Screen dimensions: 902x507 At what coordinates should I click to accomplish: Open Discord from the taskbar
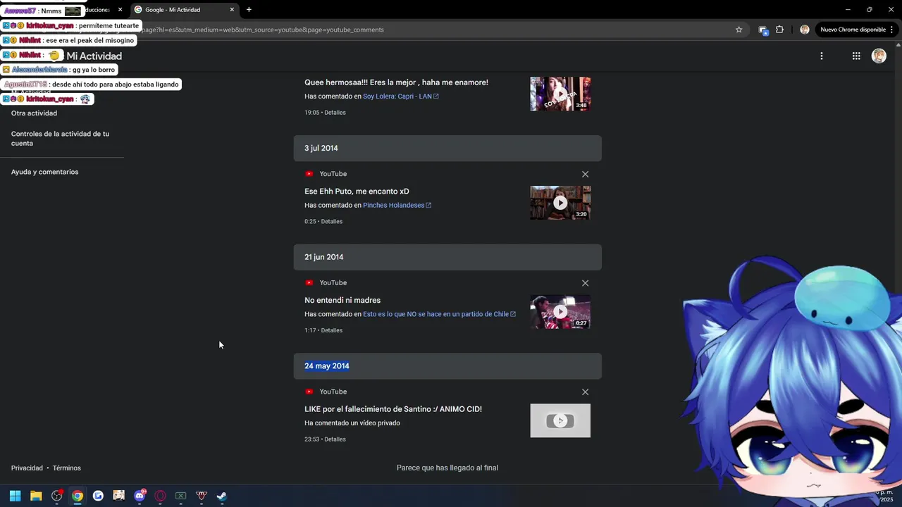click(140, 496)
